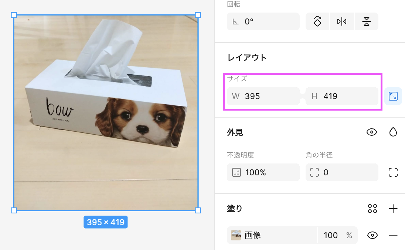Click the rotate 90 degrees icon

pos(317,21)
